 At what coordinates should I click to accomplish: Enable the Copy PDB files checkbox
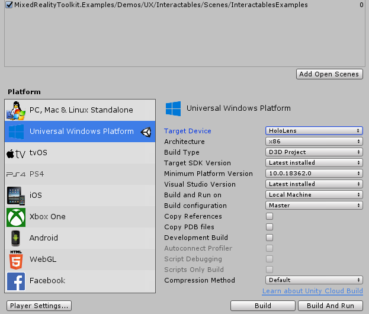(x=269, y=227)
